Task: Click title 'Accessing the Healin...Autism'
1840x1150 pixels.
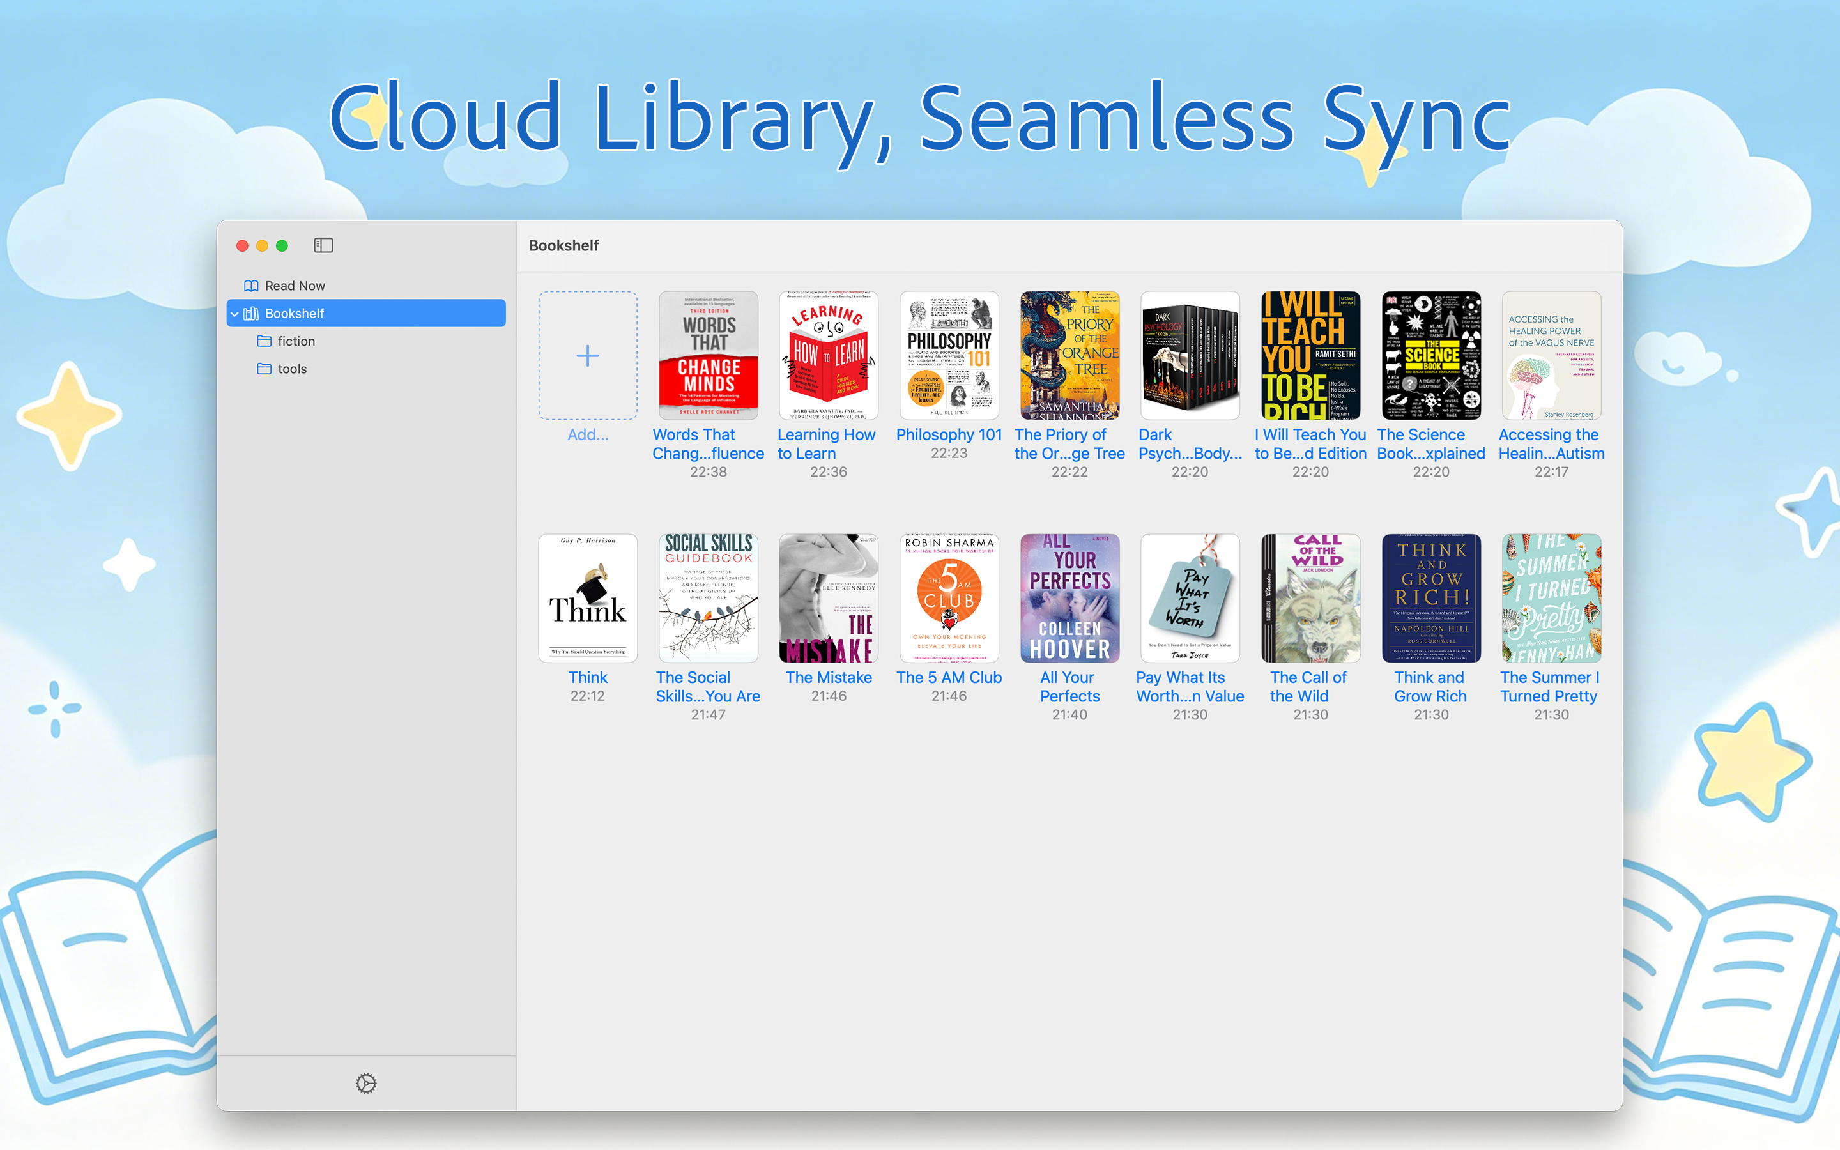Action: pyautogui.click(x=1552, y=444)
